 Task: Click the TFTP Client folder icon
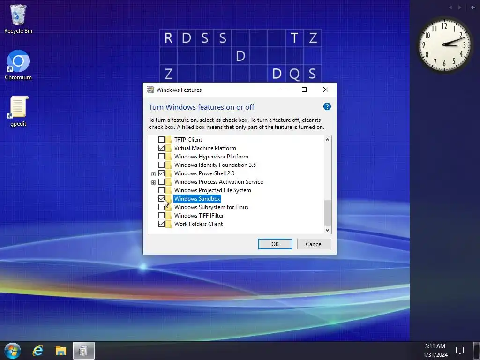click(168, 140)
